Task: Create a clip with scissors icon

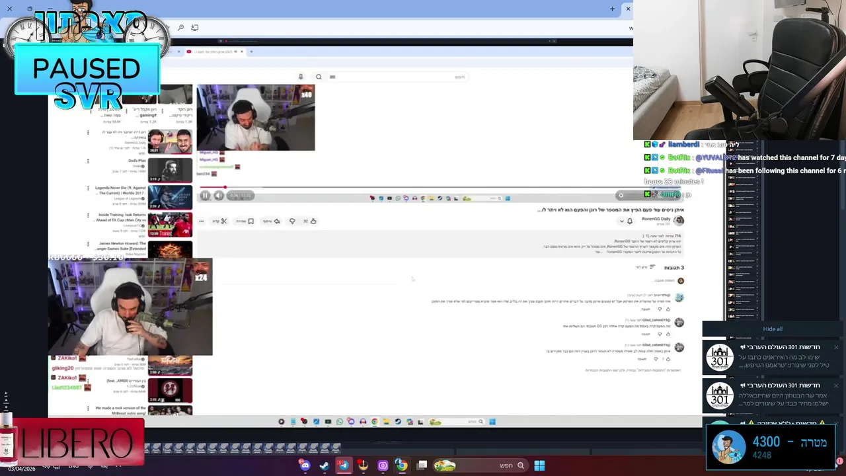Action: [x=220, y=221]
